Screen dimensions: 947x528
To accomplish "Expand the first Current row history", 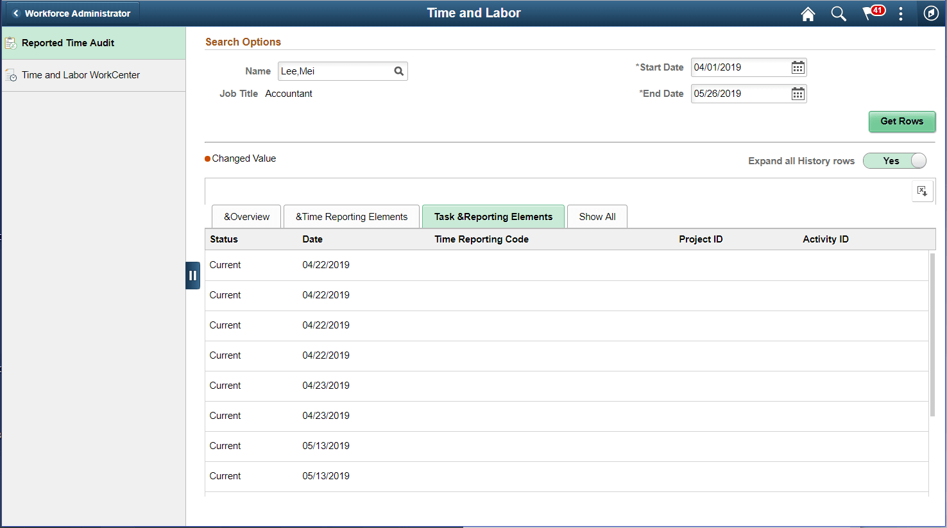I will click(x=225, y=264).
